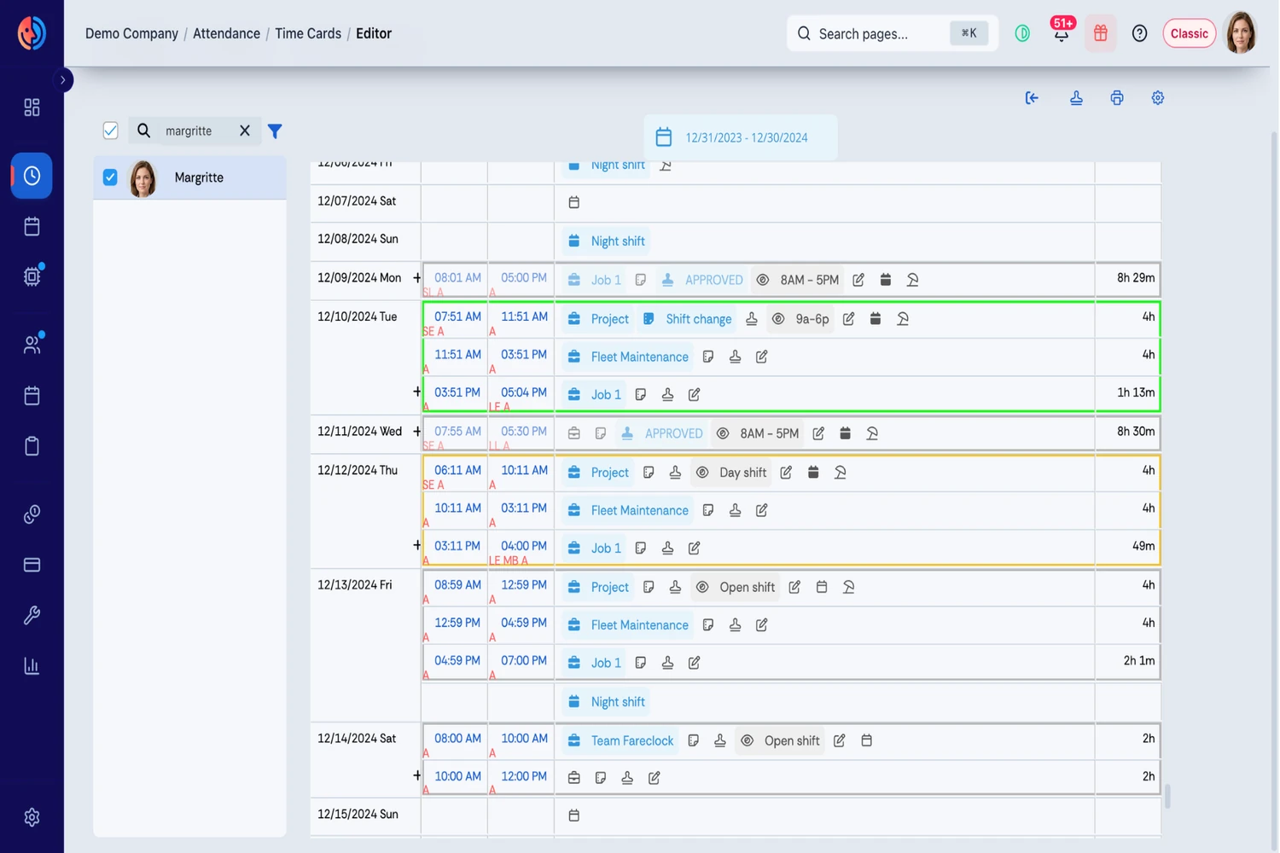Open the Attendance clock icon in sidebar
This screenshot has height=853, width=1280.
[32, 176]
